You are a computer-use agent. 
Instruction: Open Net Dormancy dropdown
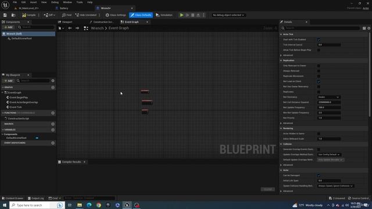pos(328,97)
